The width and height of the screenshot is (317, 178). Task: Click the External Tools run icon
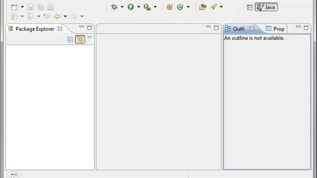pos(147,7)
